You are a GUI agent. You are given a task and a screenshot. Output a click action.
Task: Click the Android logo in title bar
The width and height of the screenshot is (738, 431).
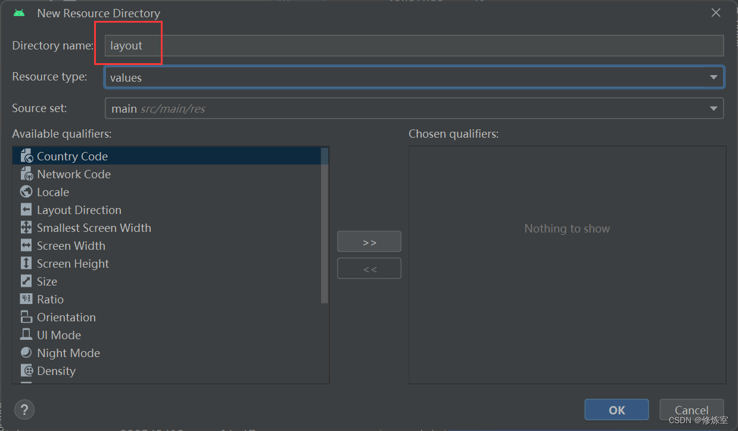click(19, 13)
